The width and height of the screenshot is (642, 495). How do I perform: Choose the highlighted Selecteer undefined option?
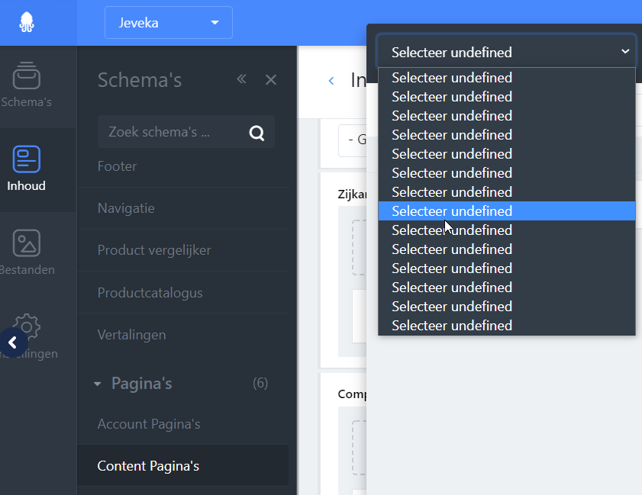point(506,211)
